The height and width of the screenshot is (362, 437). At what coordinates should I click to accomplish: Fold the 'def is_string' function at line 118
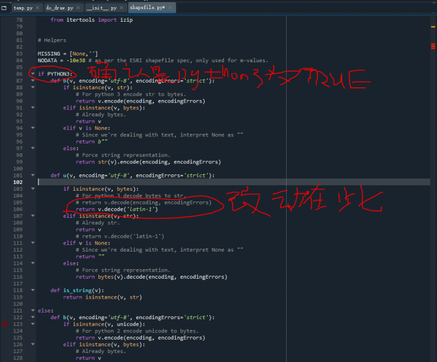pos(33,290)
